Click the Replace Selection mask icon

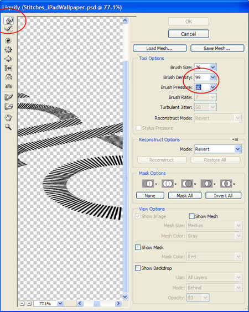148,184
